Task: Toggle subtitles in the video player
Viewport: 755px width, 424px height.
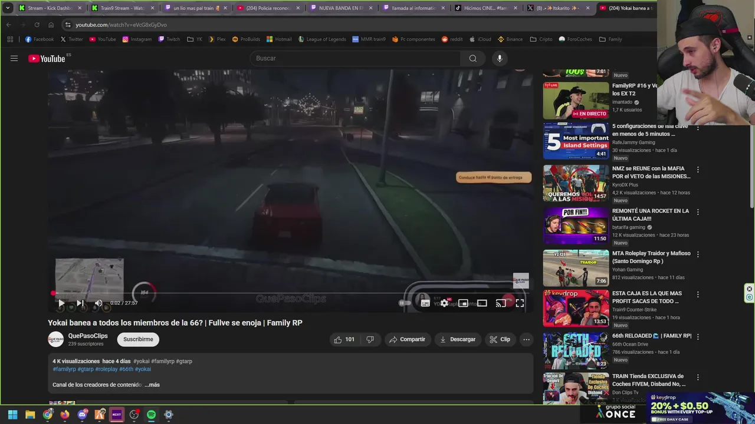Action: click(x=425, y=303)
